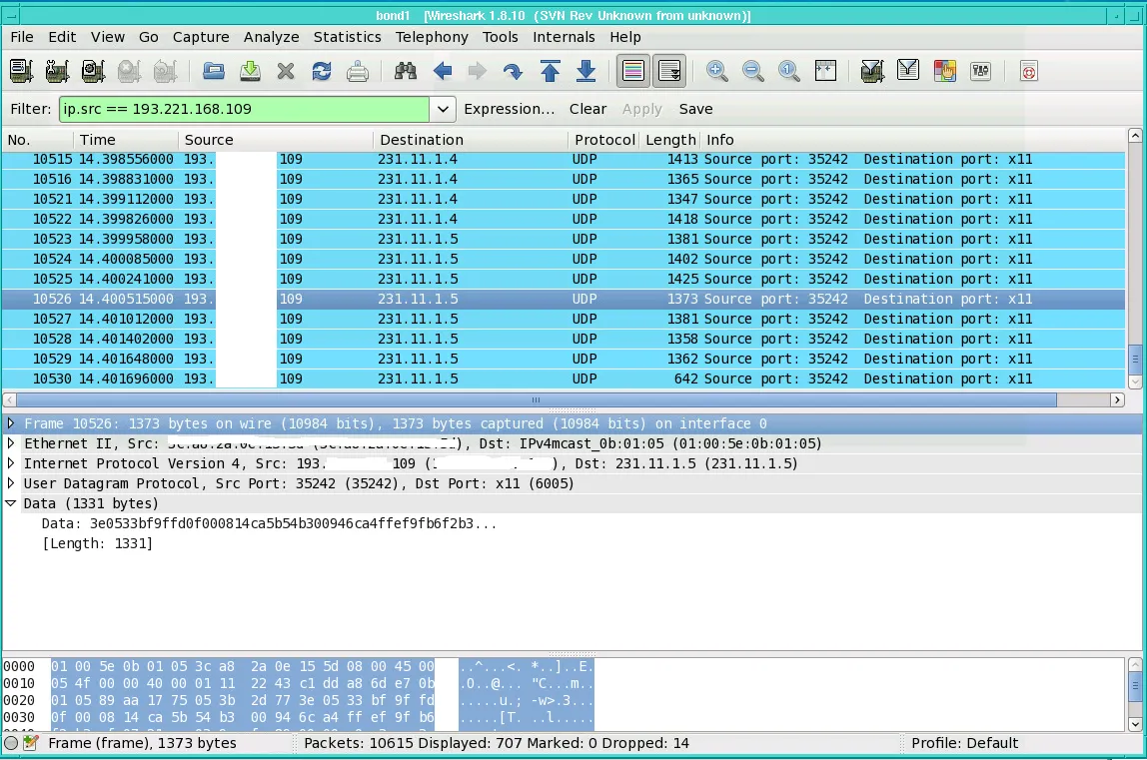Open preferences icon in toolbar

point(980,71)
